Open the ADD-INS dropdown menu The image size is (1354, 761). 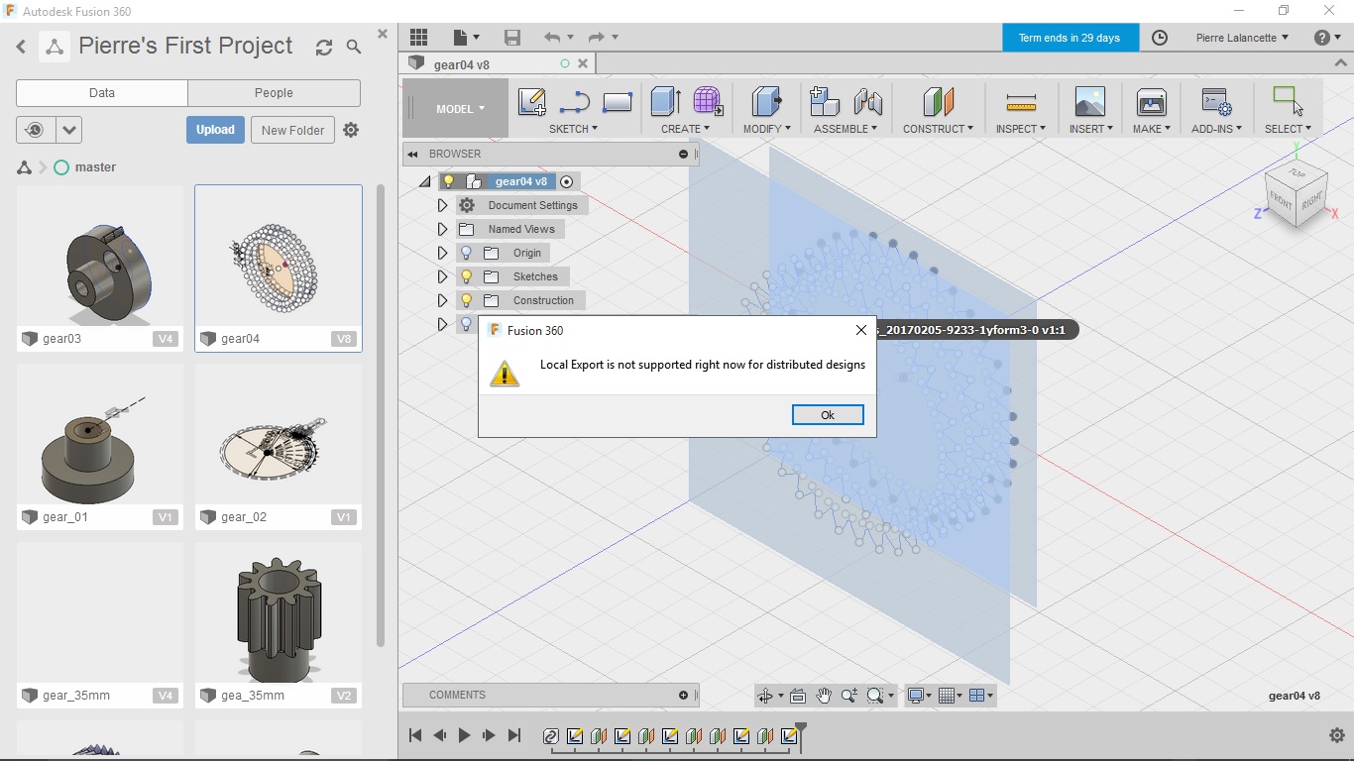coord(1216,129)
